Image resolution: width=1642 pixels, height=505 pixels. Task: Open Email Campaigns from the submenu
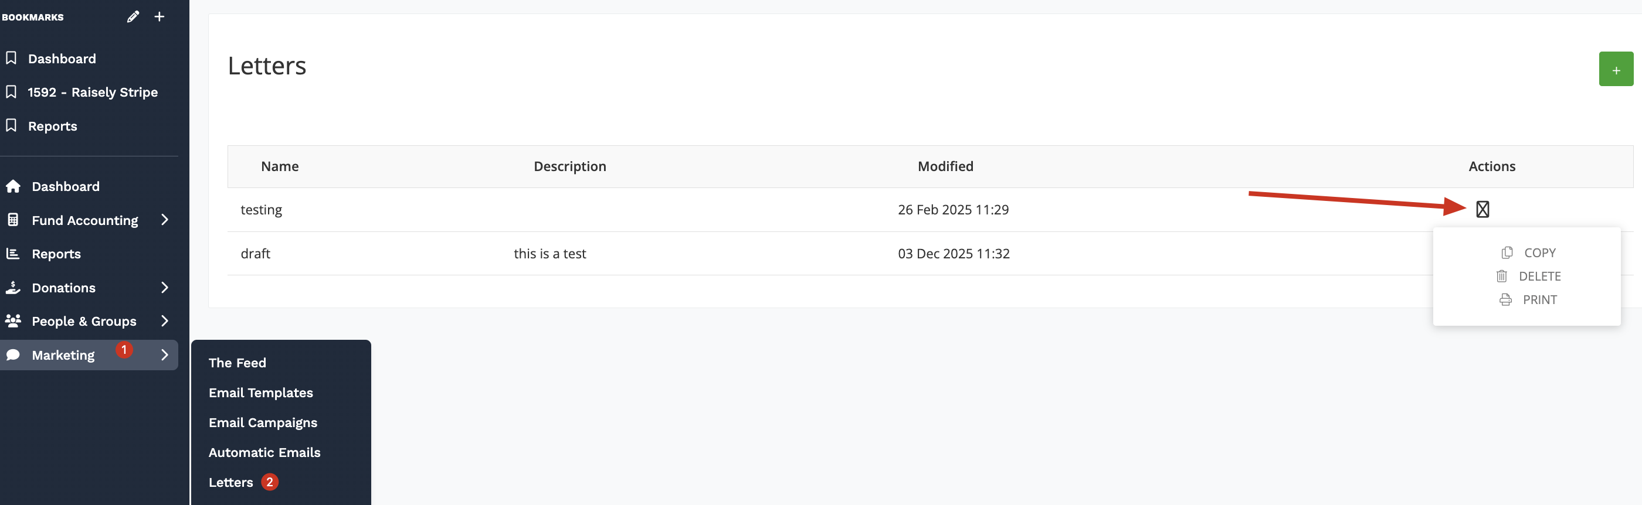[263, 423]
